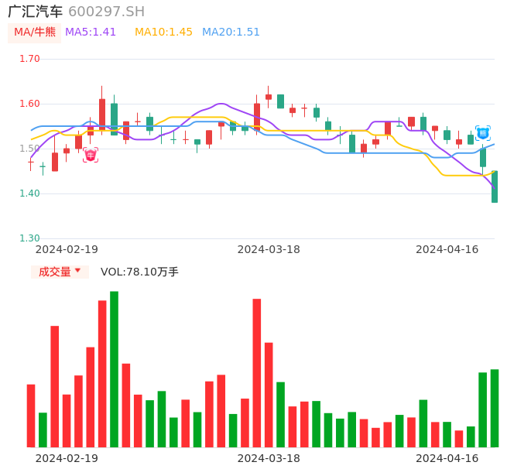
Task: Toggle the MA10 line legend
Action: click(163, 33)
